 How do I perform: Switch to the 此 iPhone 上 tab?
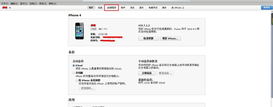[x=178, y=7]
